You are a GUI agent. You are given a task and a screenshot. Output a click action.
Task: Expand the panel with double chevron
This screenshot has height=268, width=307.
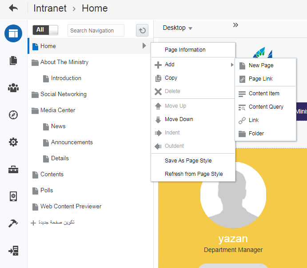pyautogui.click(x=235, y=25)
